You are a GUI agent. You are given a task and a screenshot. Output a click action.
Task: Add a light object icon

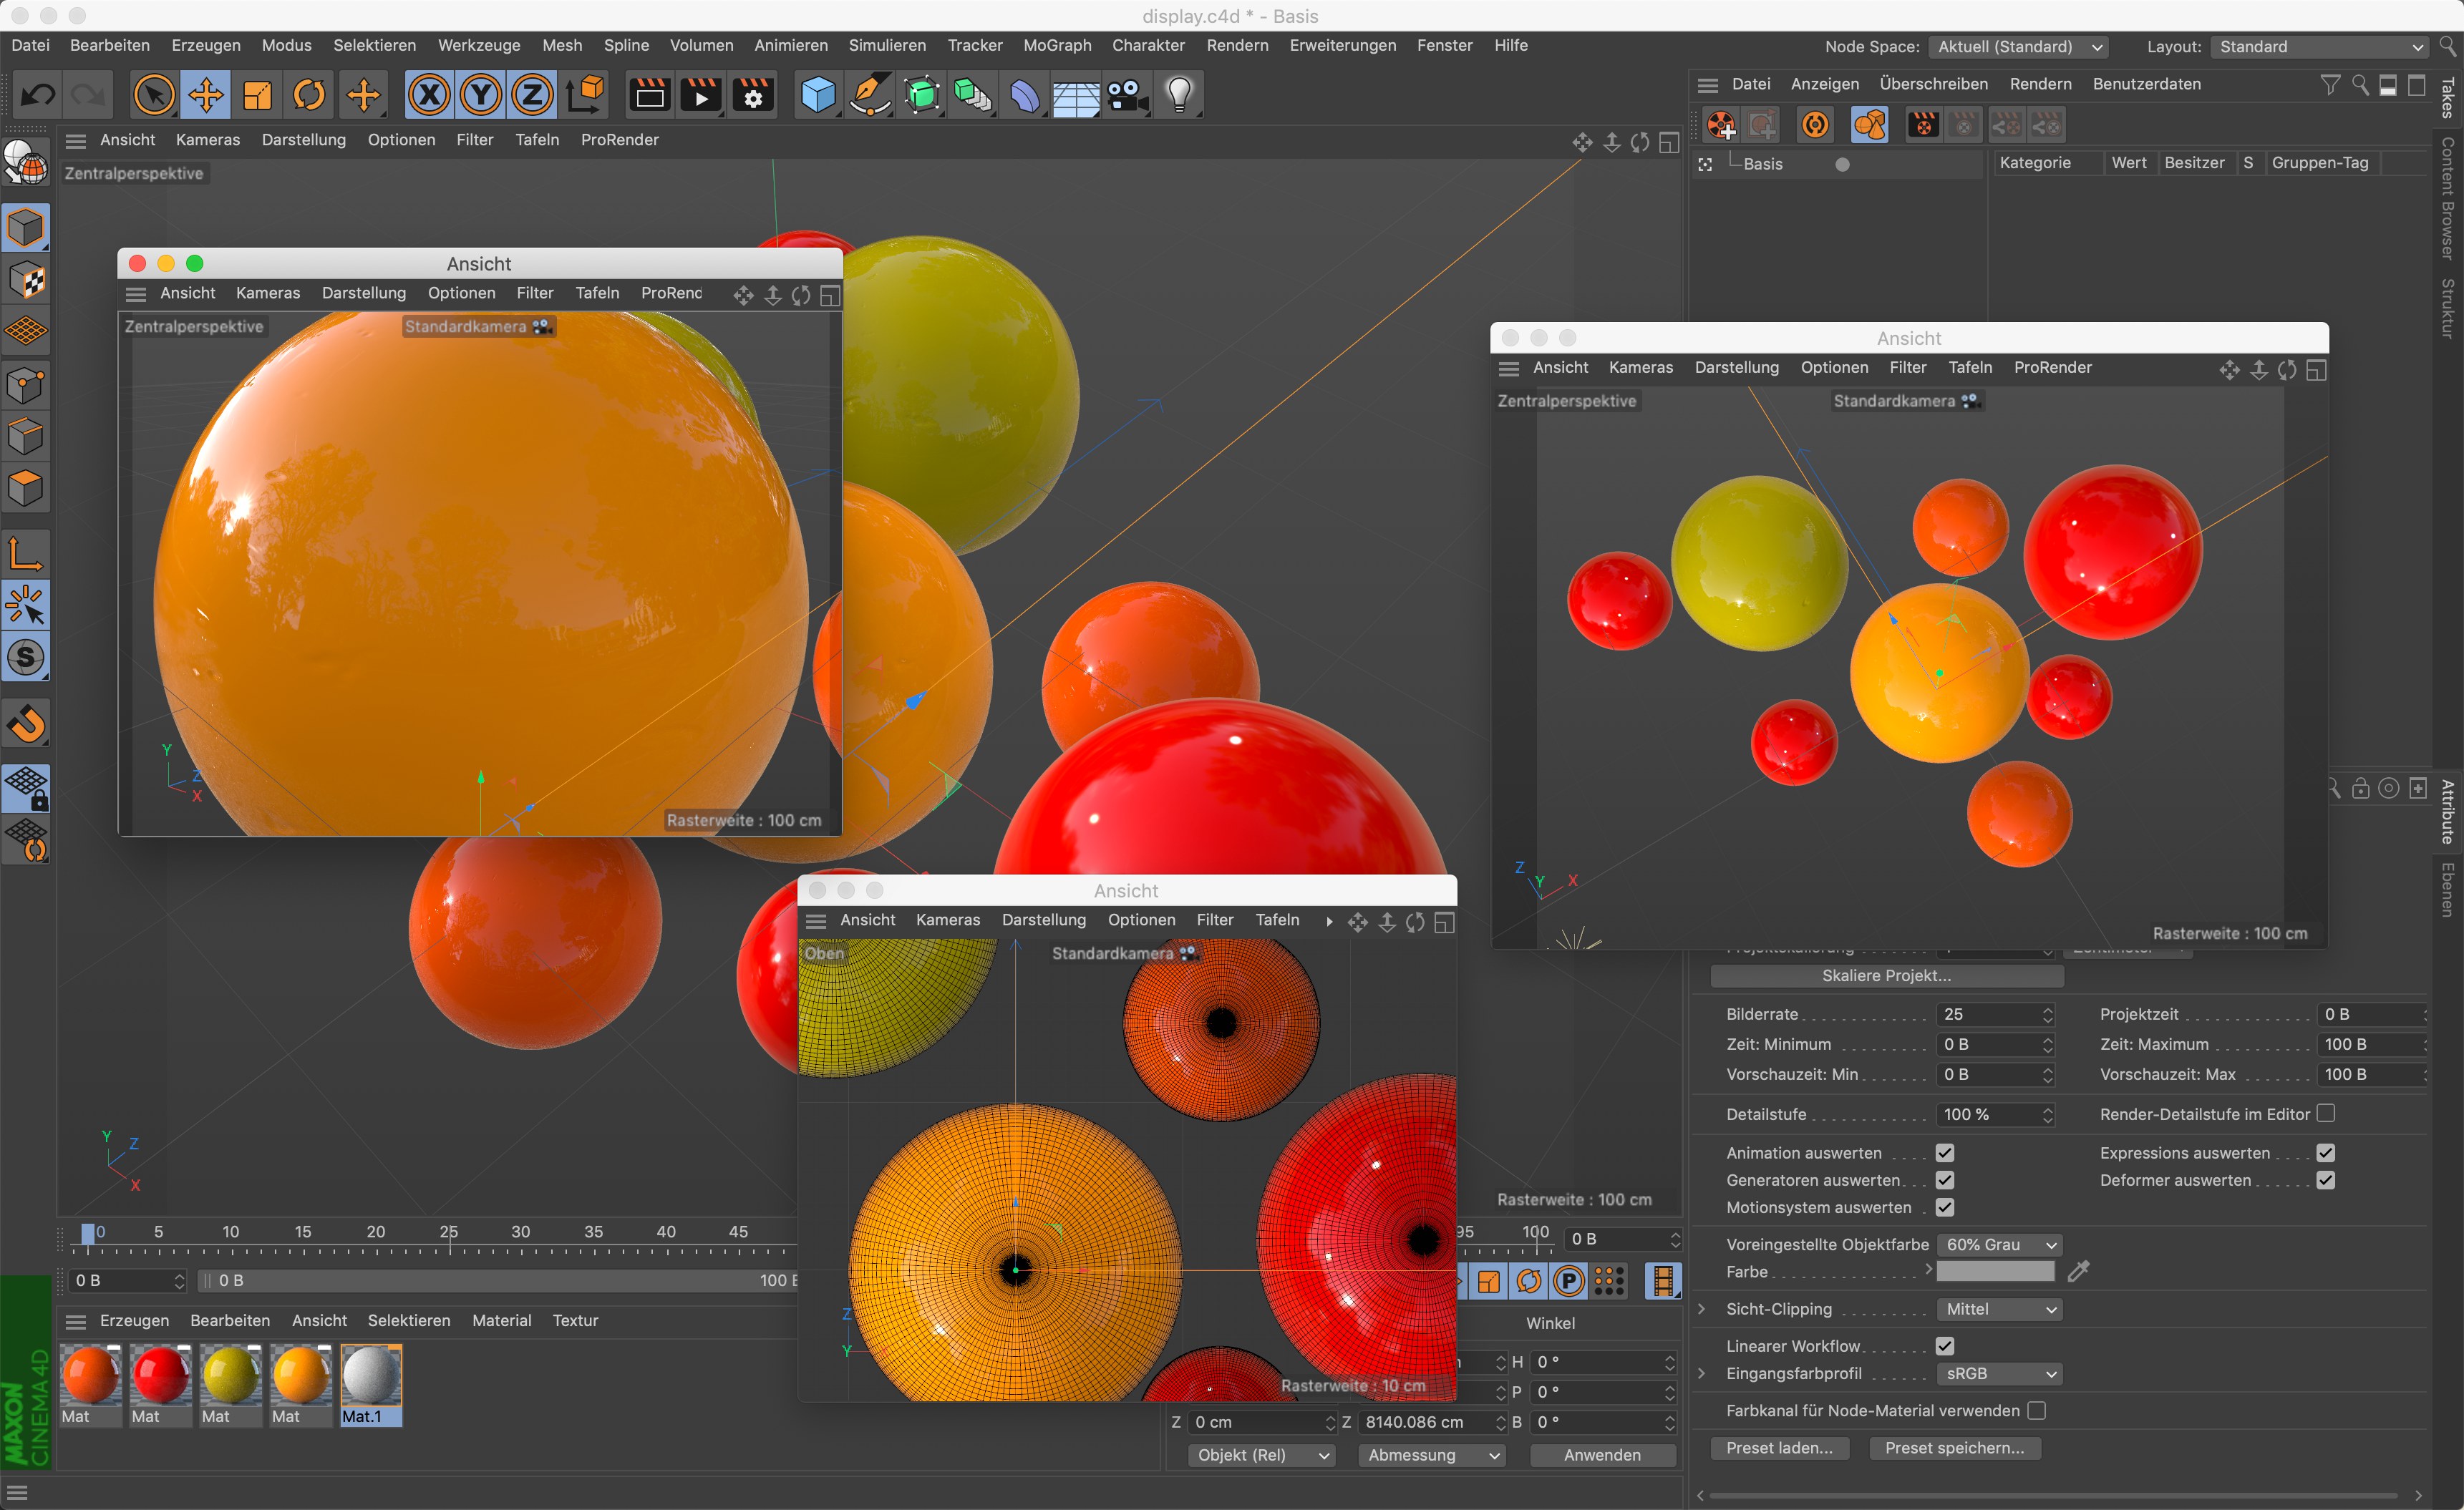point(1180,95)
